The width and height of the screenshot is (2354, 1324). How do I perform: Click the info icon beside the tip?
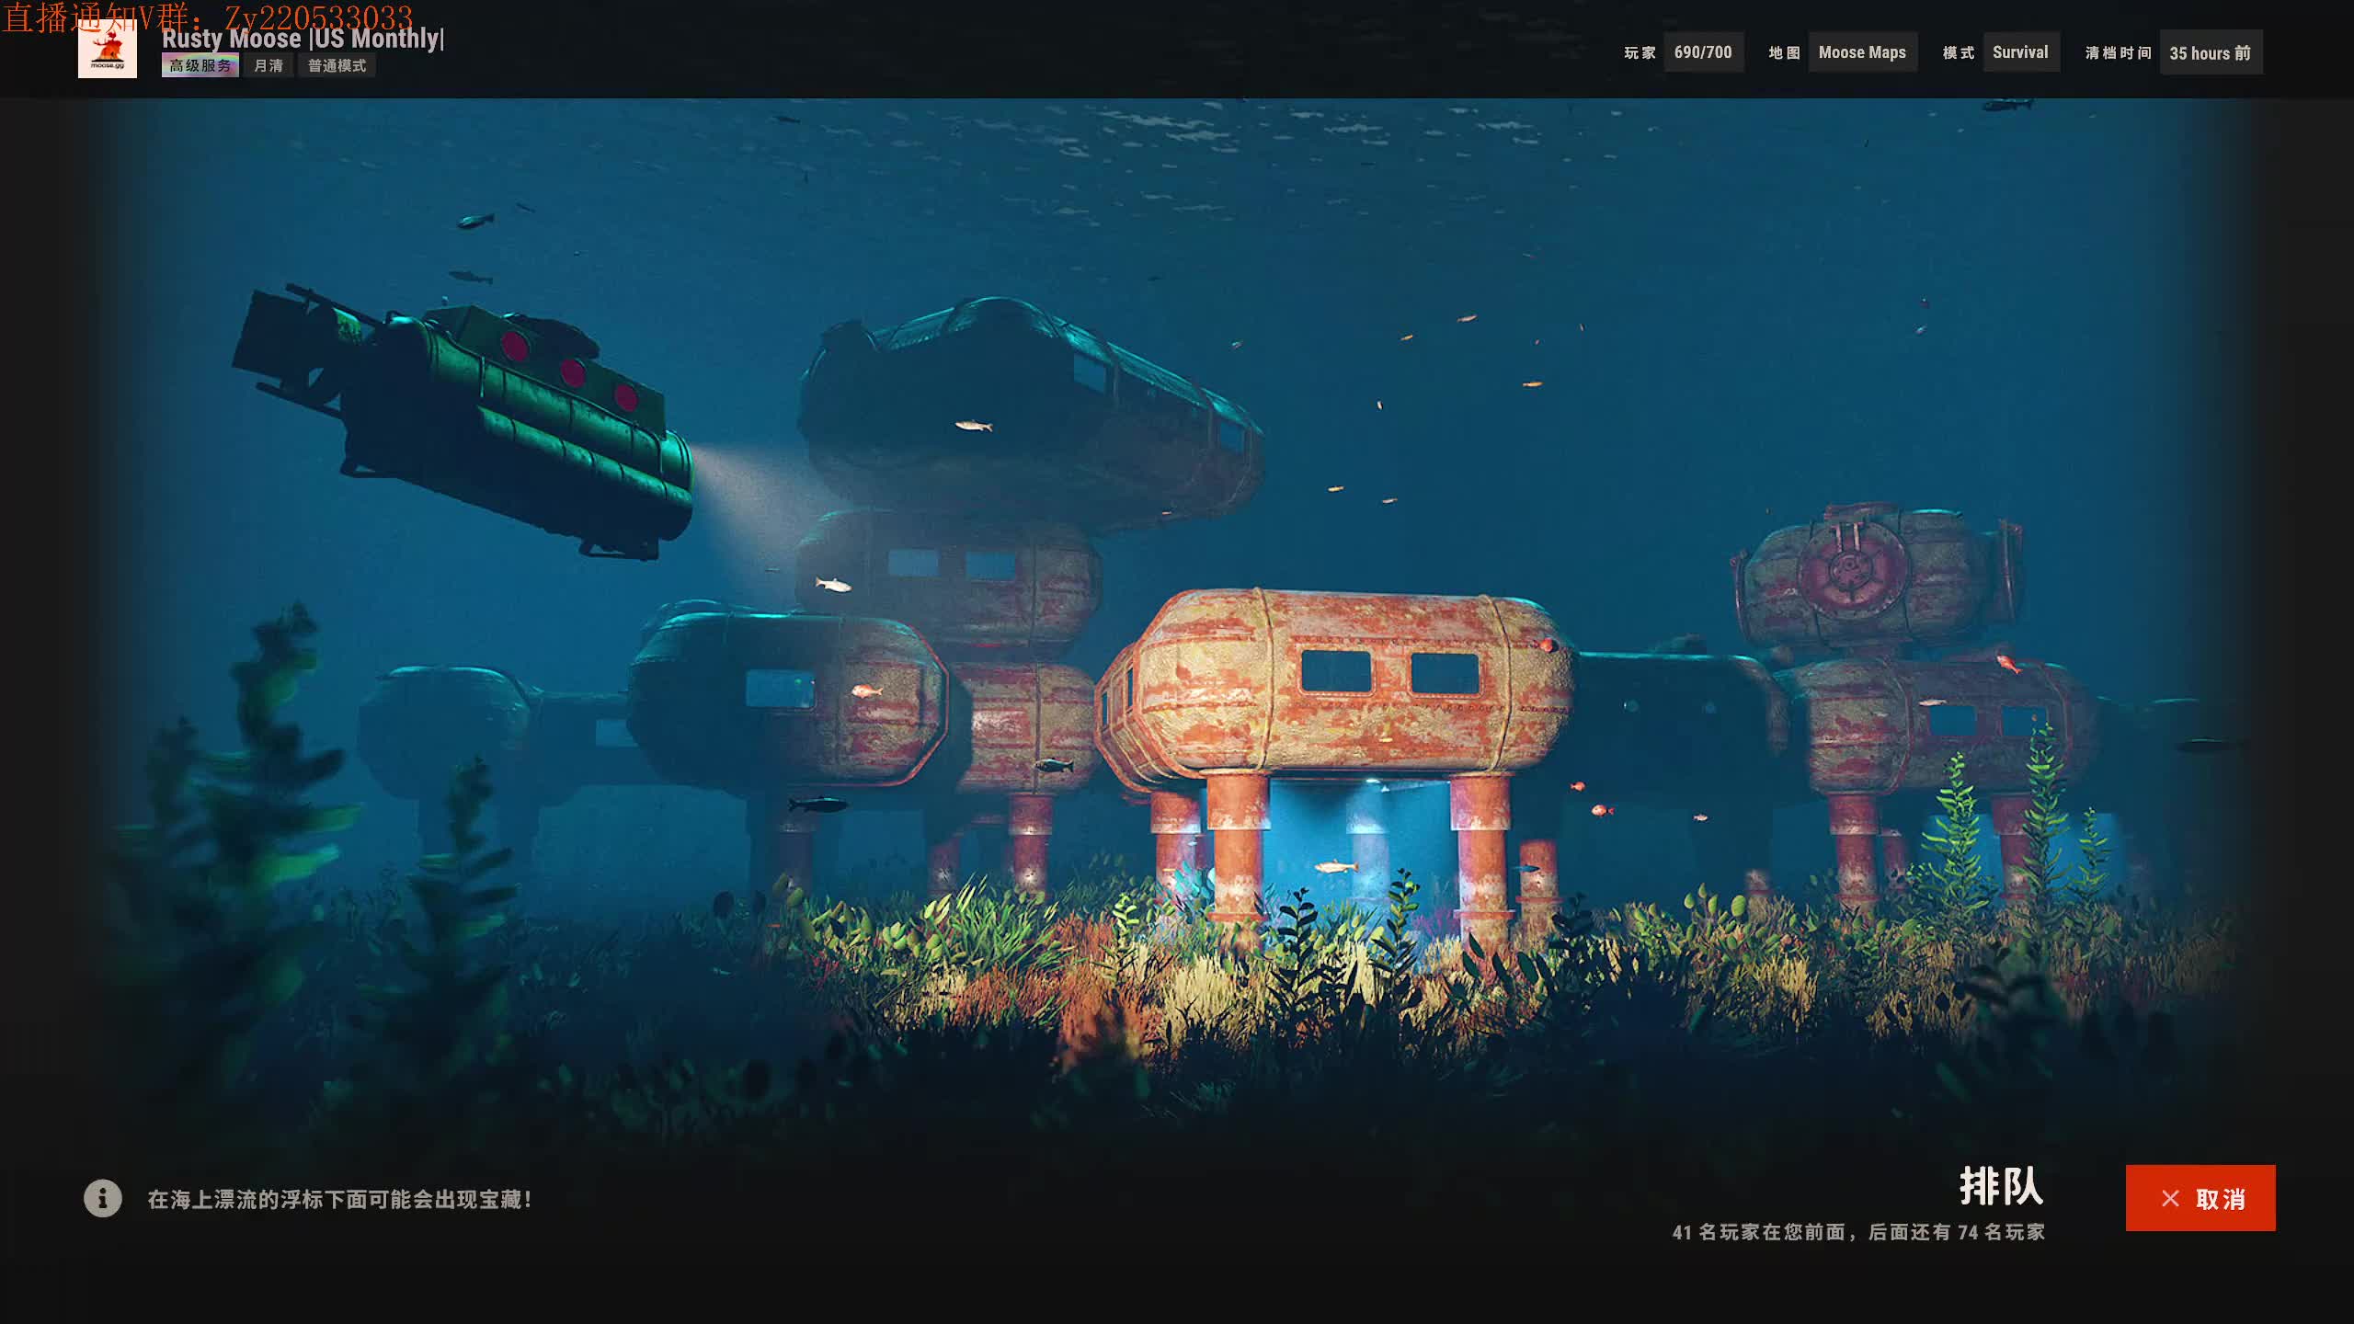click(102, 1198)
